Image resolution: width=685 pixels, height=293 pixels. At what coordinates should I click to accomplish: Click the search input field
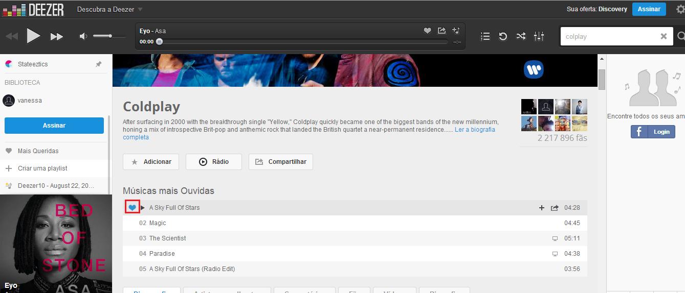(609, 37)
